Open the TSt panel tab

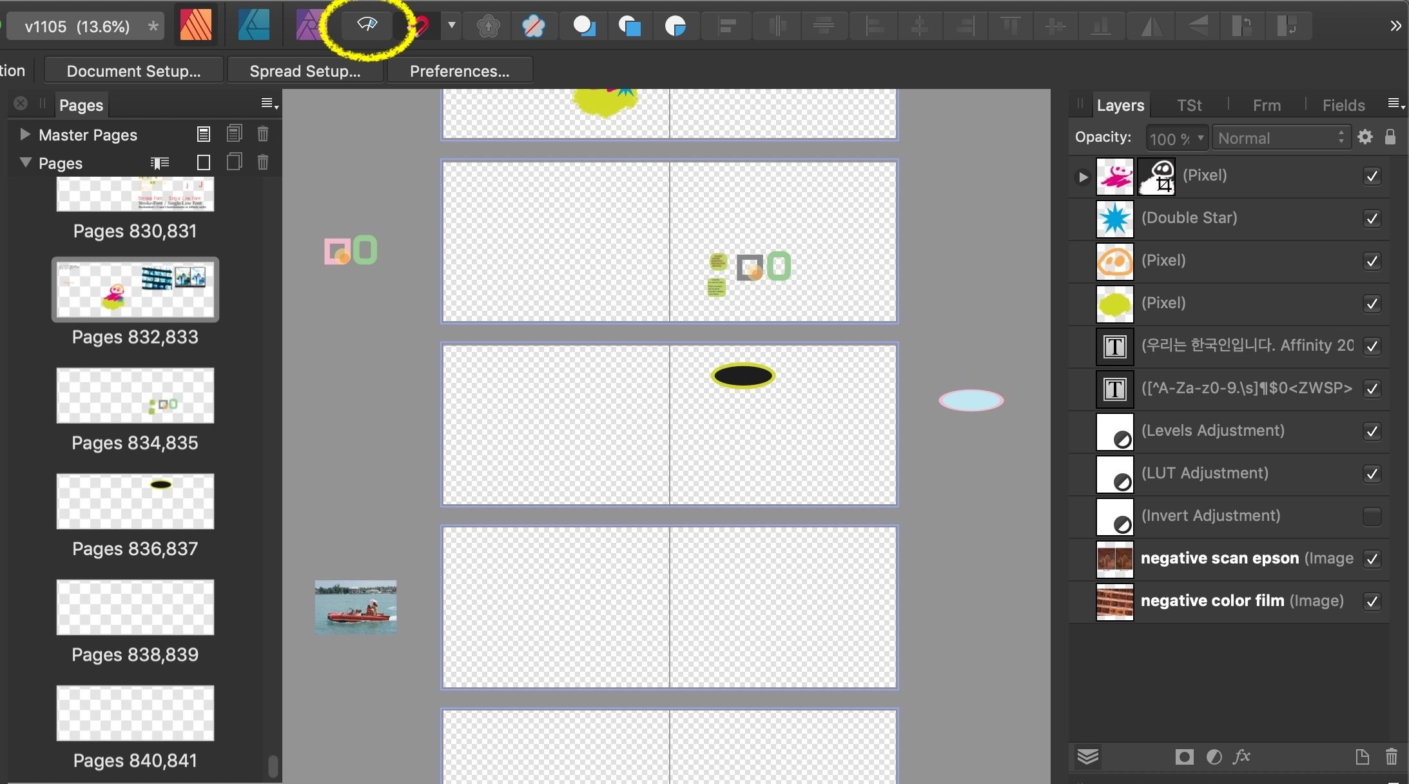(x=1189, y=105)
